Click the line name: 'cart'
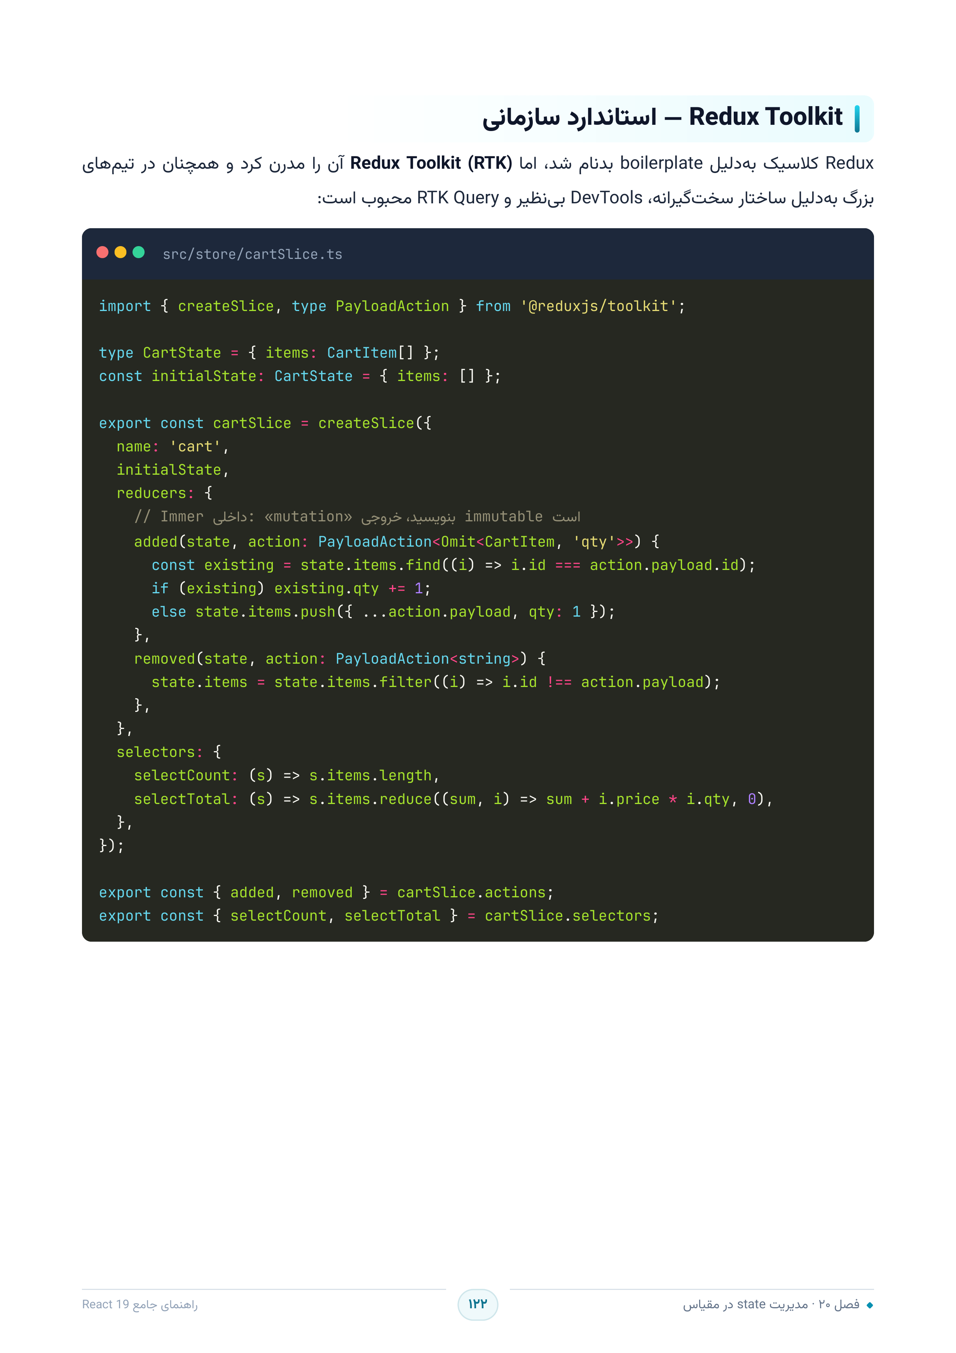956x1353 pixels. [x=173, y=447]
